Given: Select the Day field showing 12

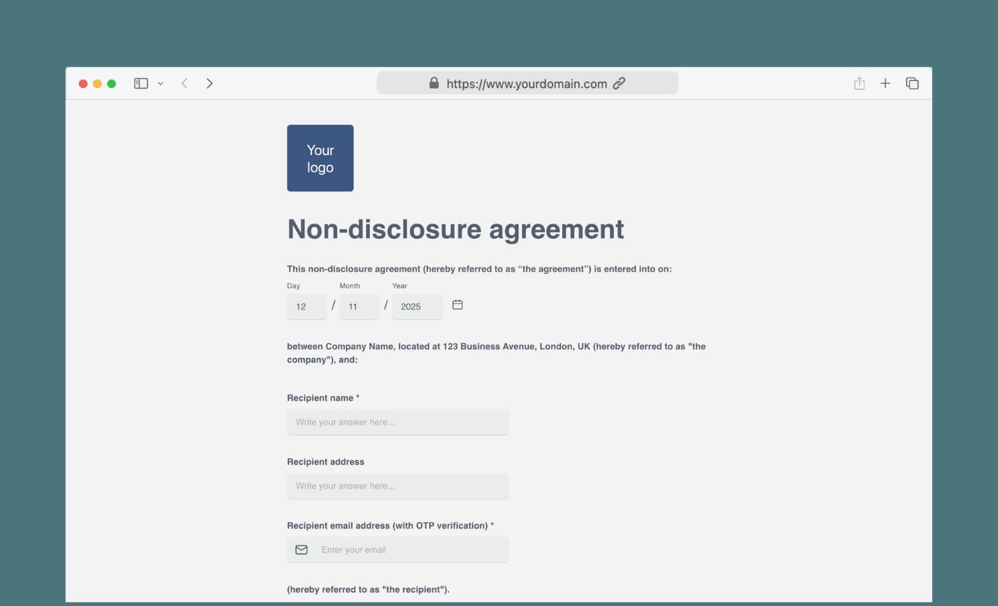Looking at the screenshot, I should coord(306,306).
